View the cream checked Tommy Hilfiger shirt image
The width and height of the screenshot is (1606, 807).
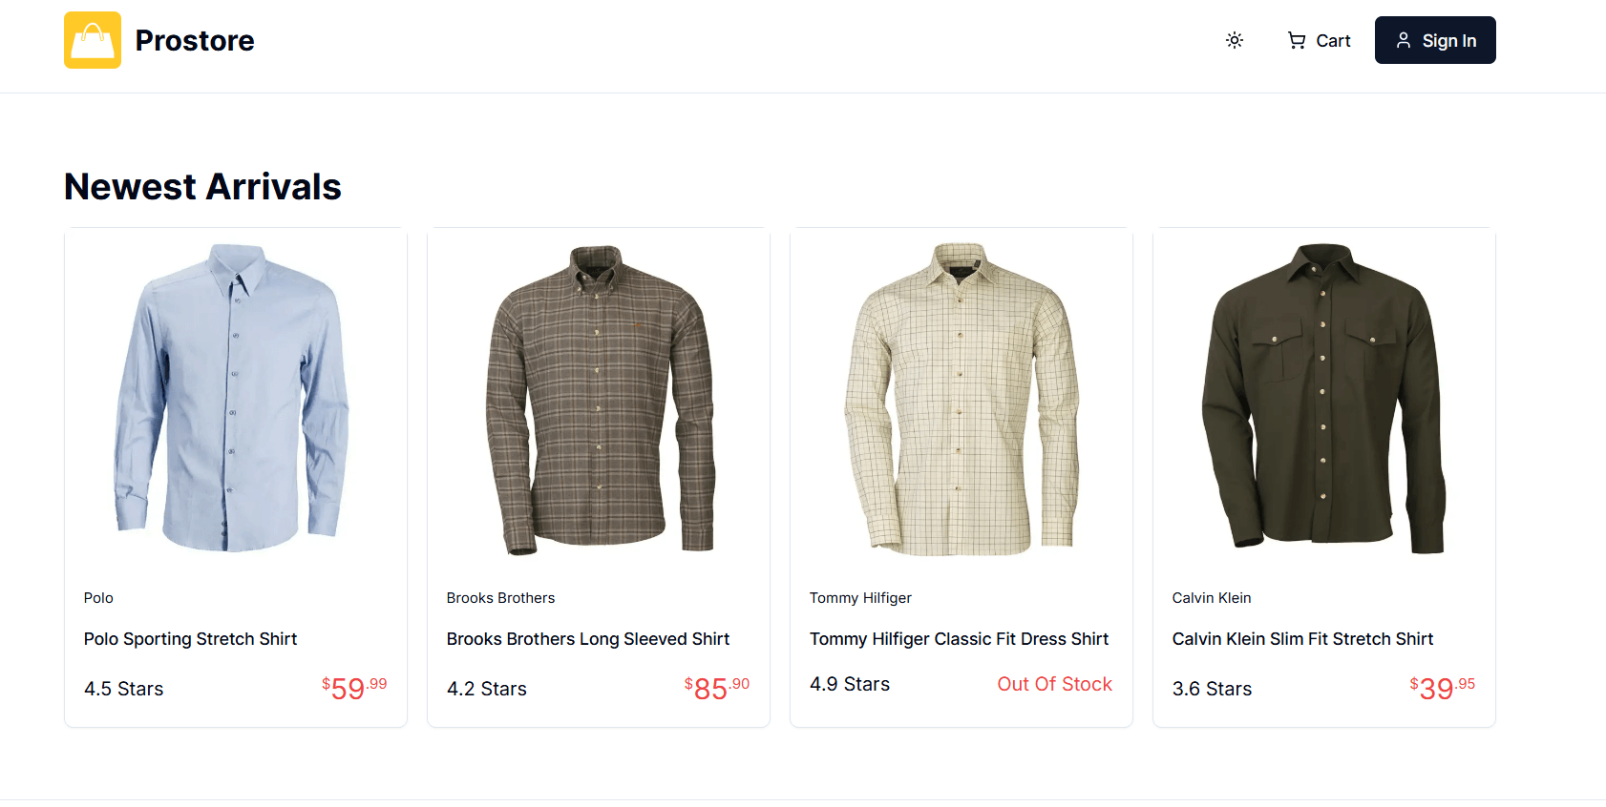coord(961,398)
